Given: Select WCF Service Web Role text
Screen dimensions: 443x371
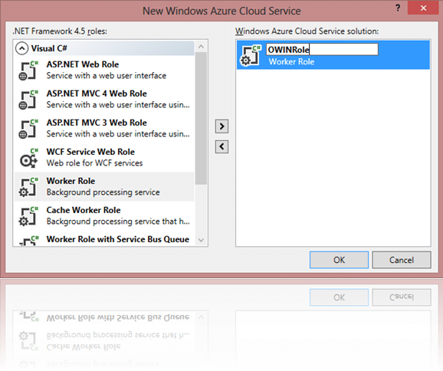Looking at the screenshot, I should [x=90, y=152].
